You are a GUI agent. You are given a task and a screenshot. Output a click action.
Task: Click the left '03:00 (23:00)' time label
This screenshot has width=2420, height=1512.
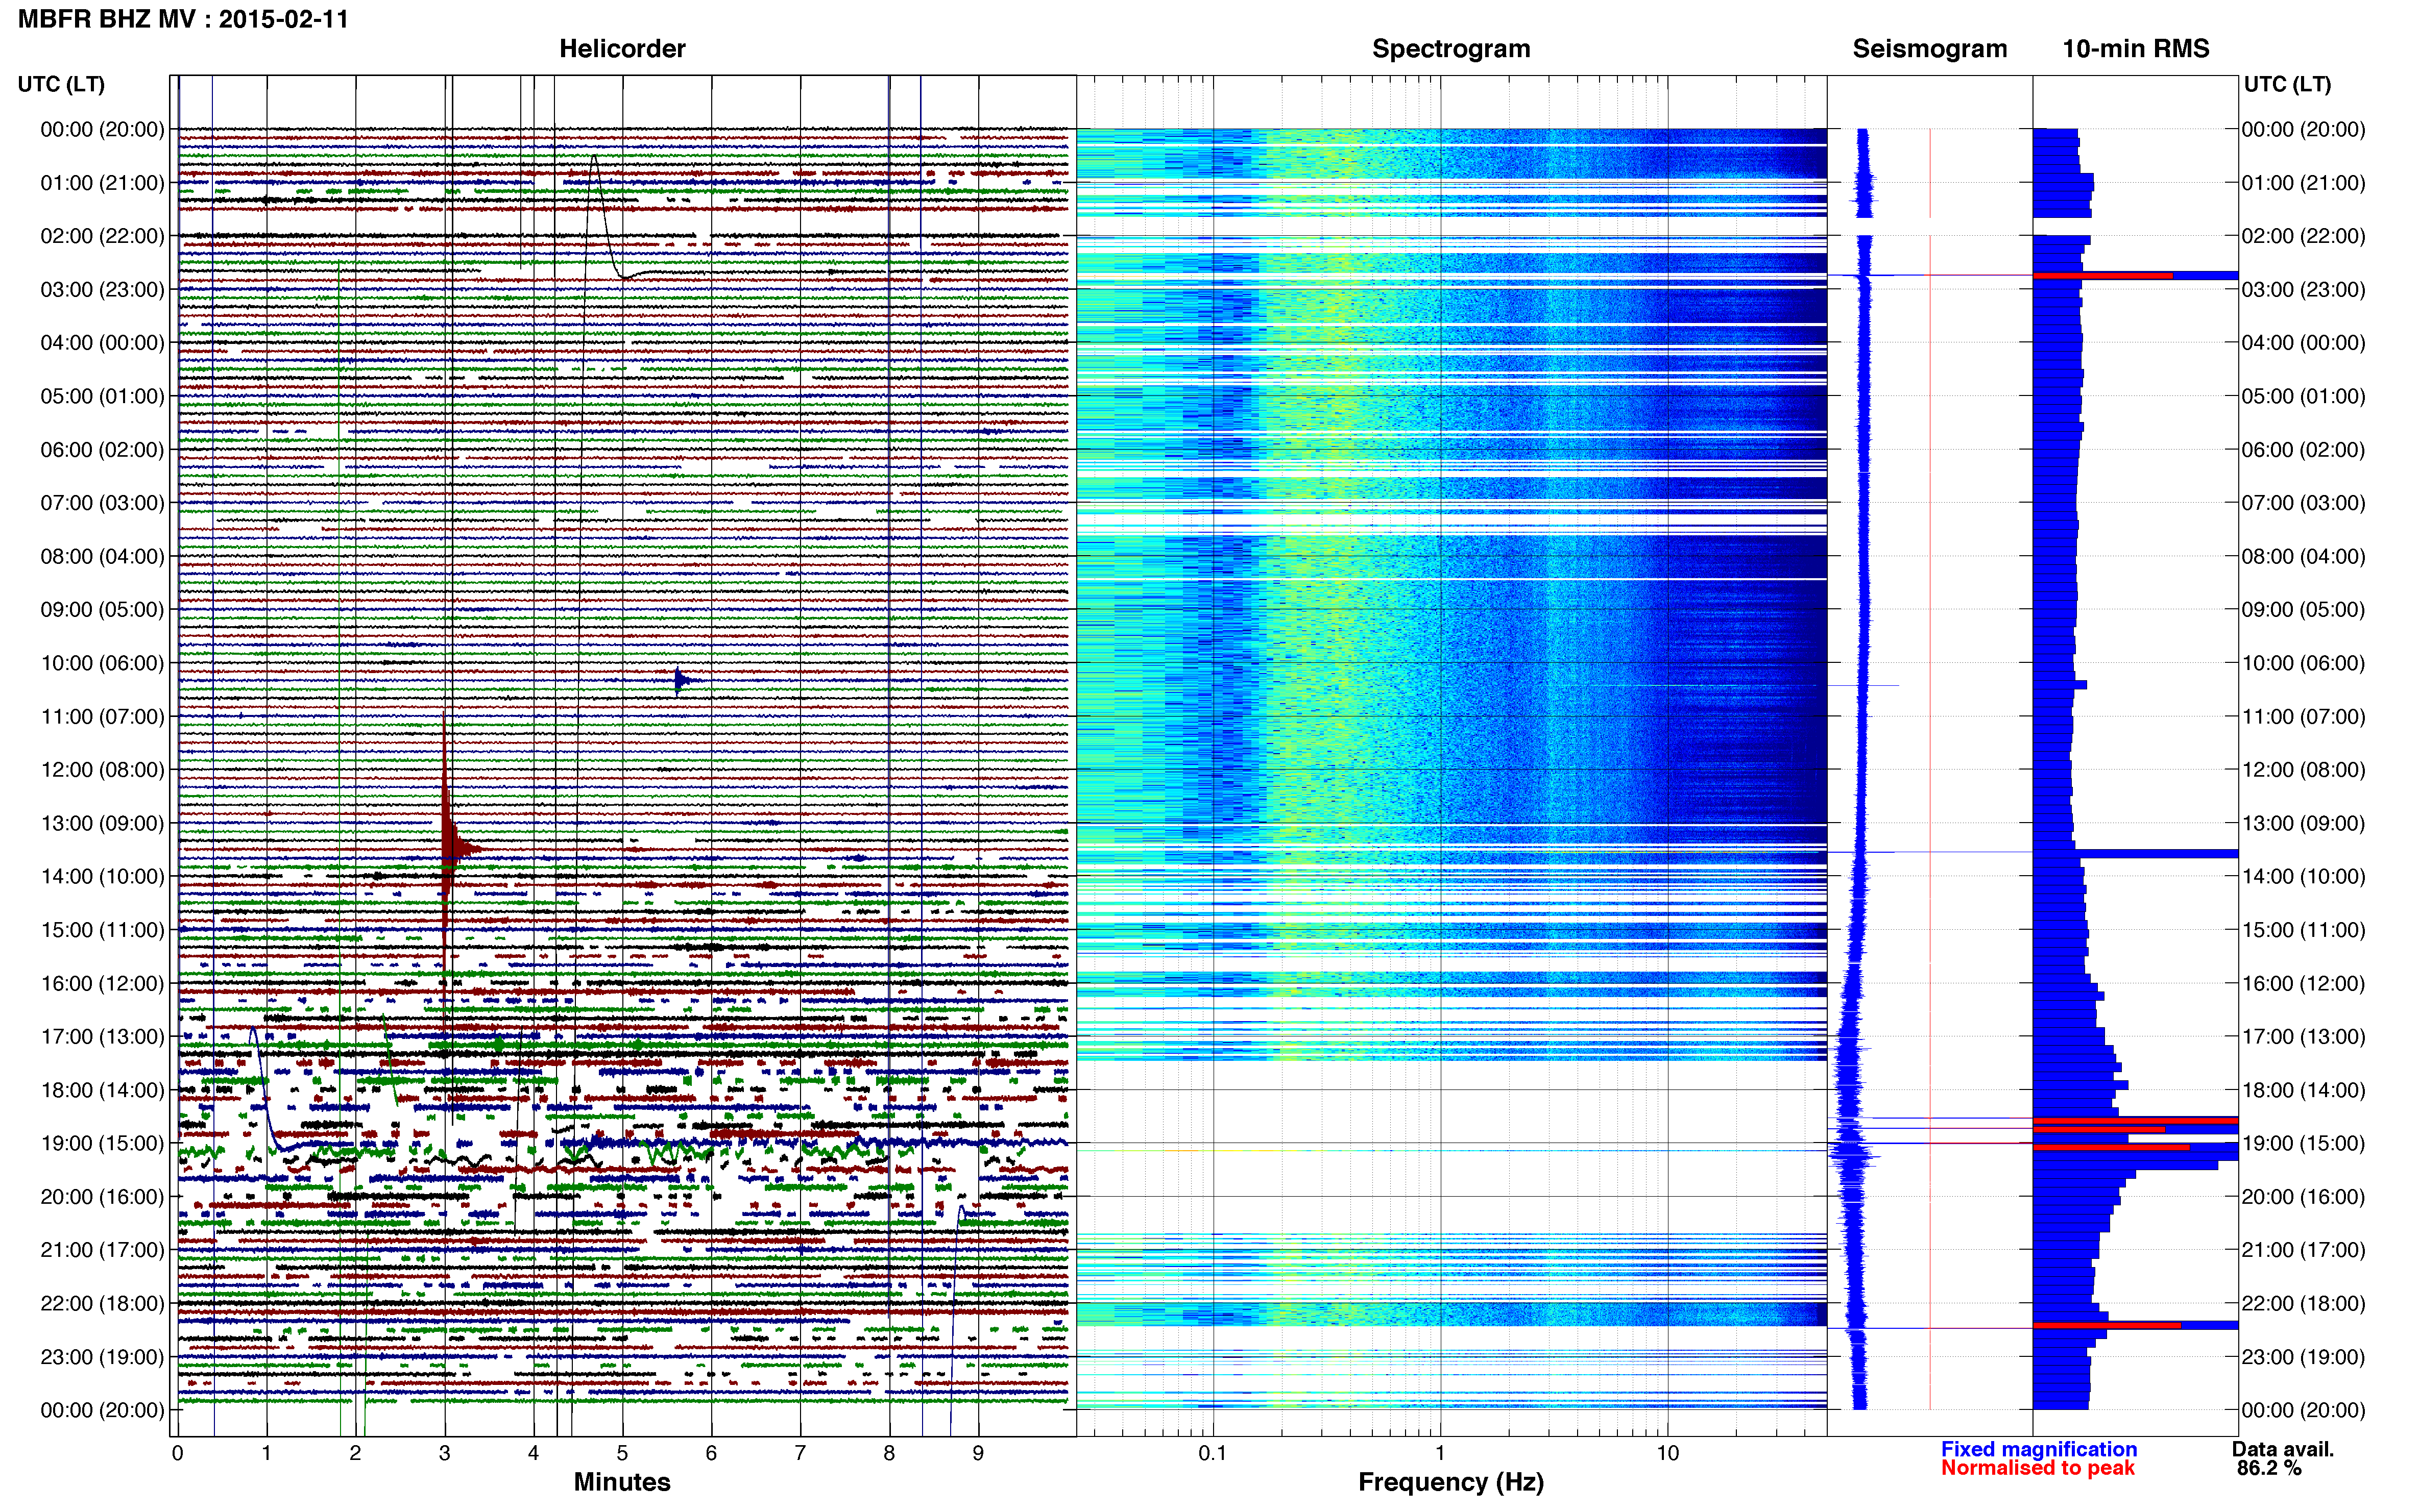pyautogui.click(x=102, y=289)
